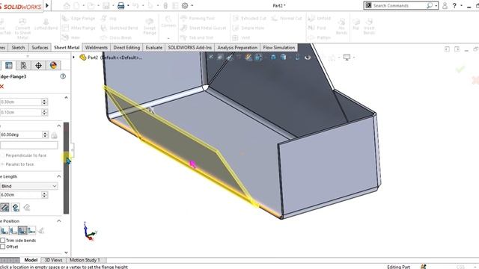Select the Sheet Metal tab
Image resolution: width=479 pixels, height=269 pixels.
pos(67,48)
